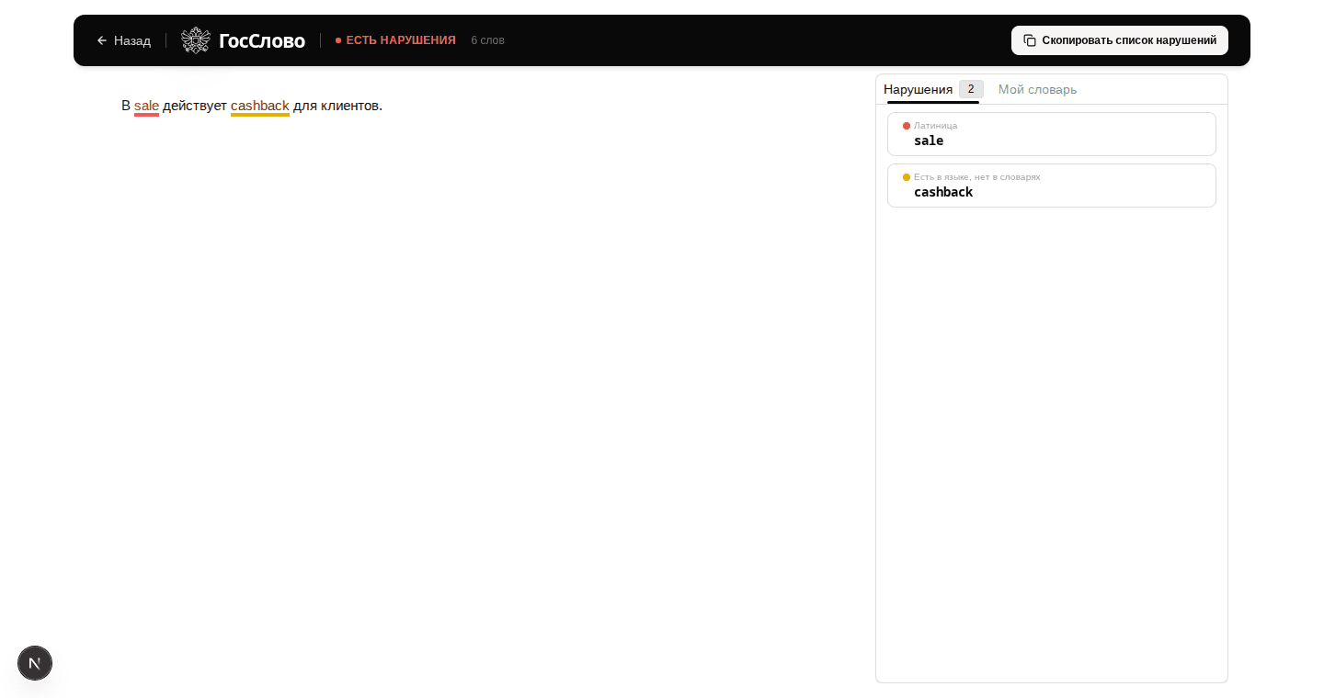Select the sale violation card

(1051, 134)
